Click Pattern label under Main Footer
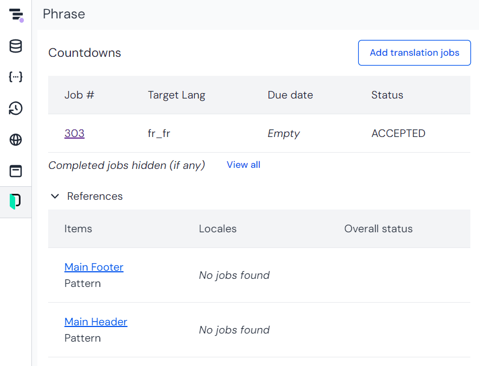Screen dimensions: 479x366 (82, 284)
